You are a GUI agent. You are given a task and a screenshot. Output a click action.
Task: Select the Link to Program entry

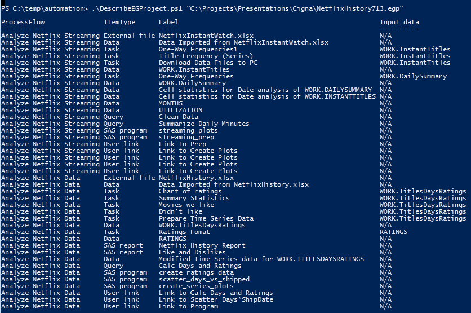tap(188, 306)
